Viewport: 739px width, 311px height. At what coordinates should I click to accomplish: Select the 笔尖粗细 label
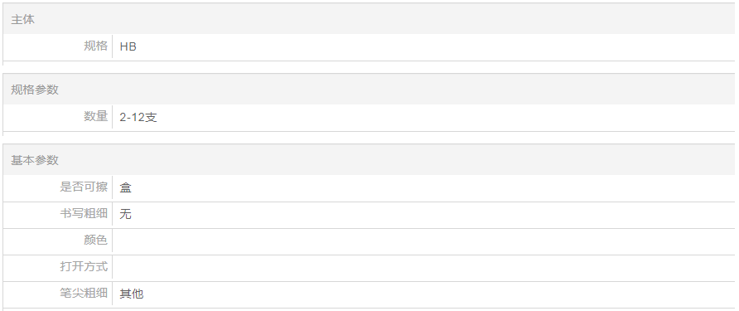(84, 293)
